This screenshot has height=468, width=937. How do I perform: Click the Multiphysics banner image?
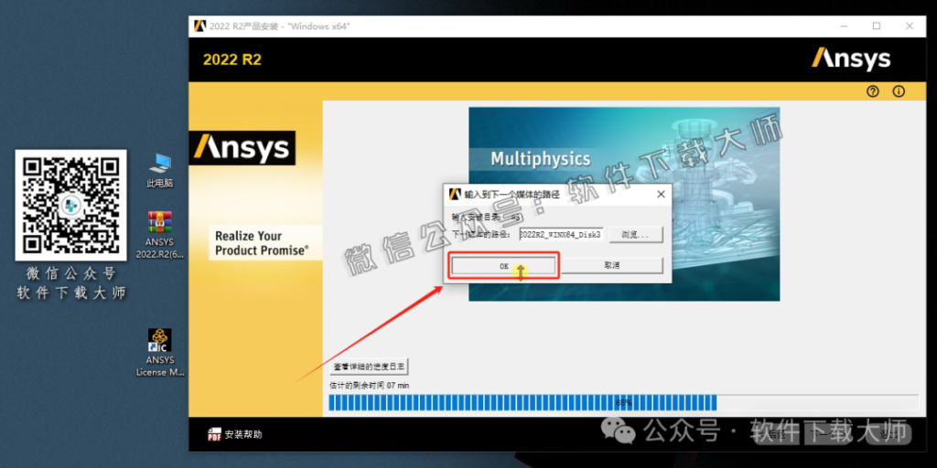click(x=624, y=204)
